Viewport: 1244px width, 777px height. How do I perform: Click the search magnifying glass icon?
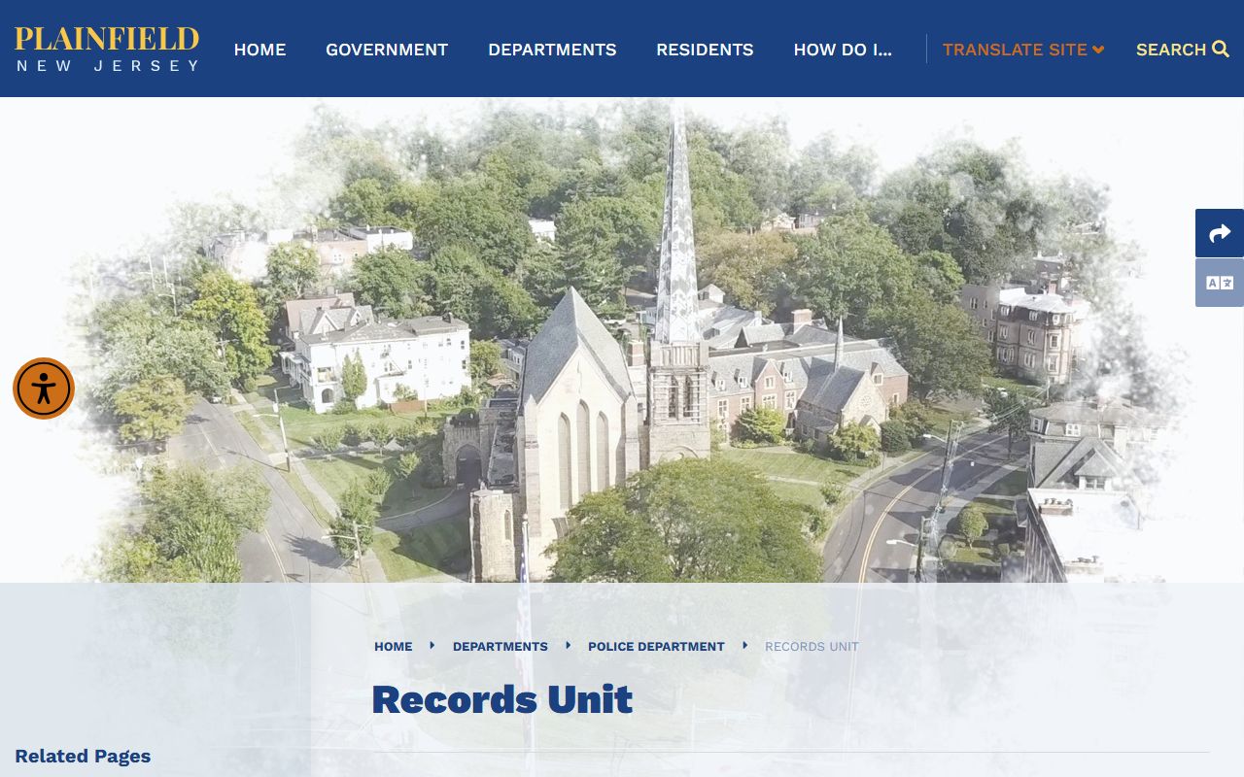click(x=1221, y=50)
